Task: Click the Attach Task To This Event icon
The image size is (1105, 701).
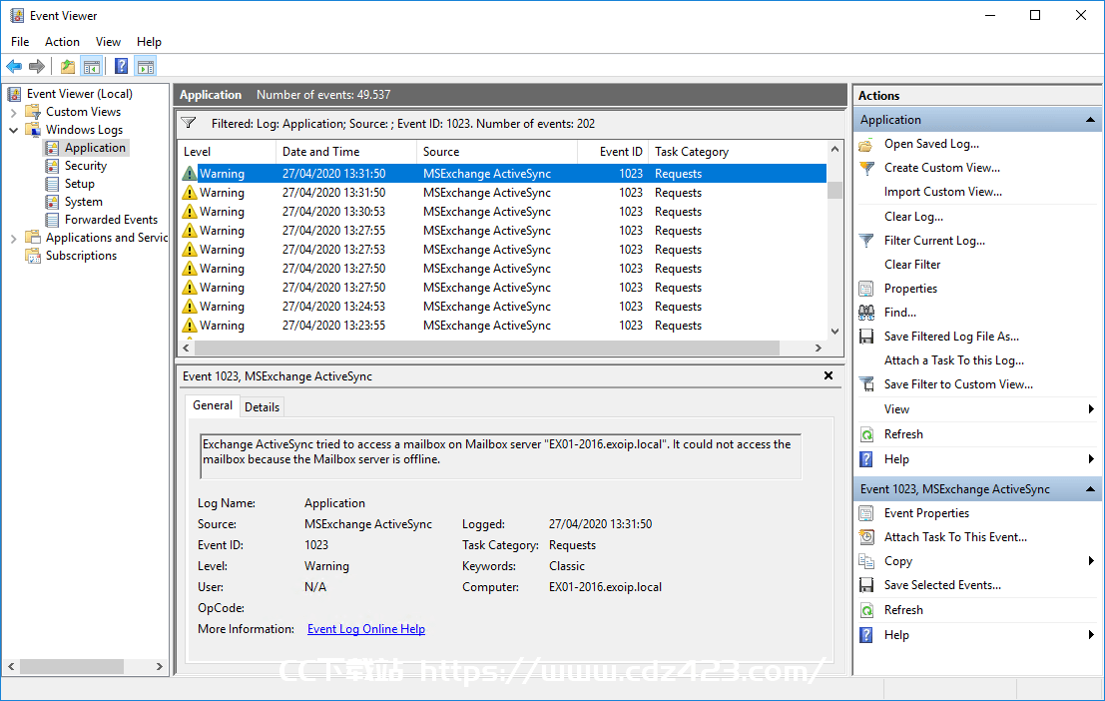Action: coord(866,537)
